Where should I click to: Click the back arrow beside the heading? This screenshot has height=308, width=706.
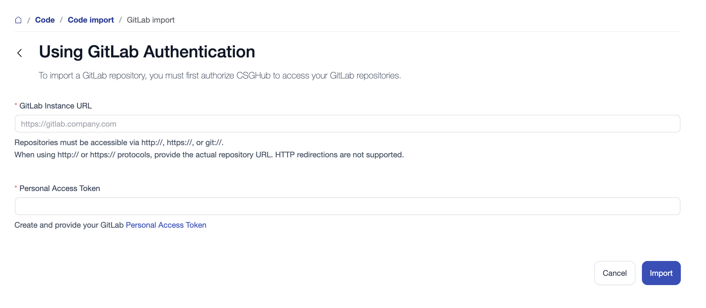(x=20, y=53)
